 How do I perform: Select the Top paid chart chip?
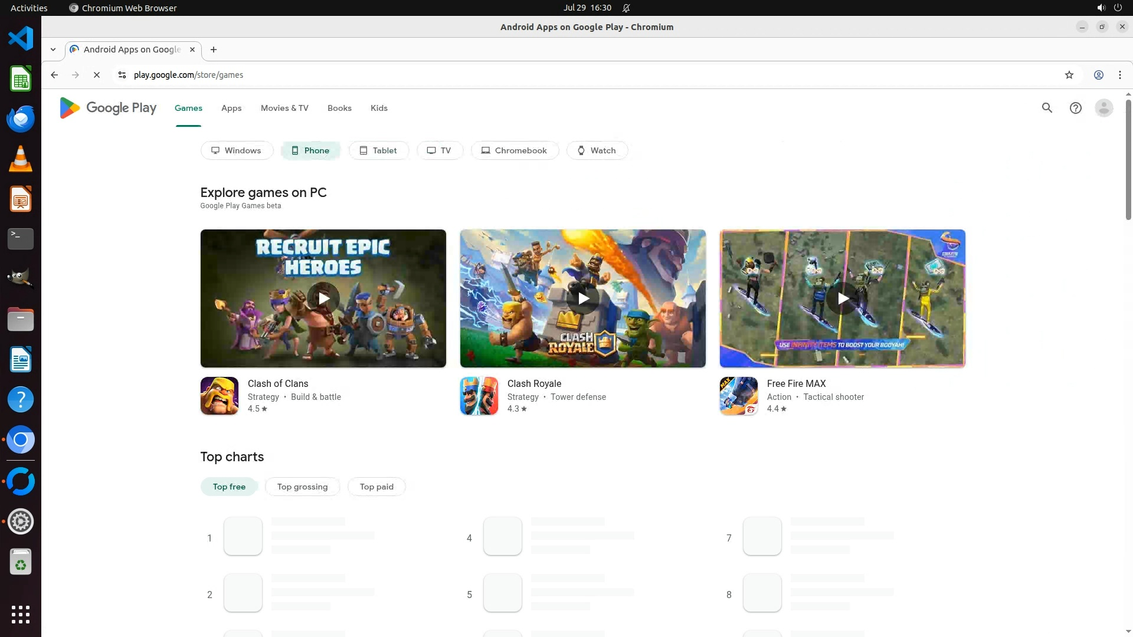click(x=376, y=487)
